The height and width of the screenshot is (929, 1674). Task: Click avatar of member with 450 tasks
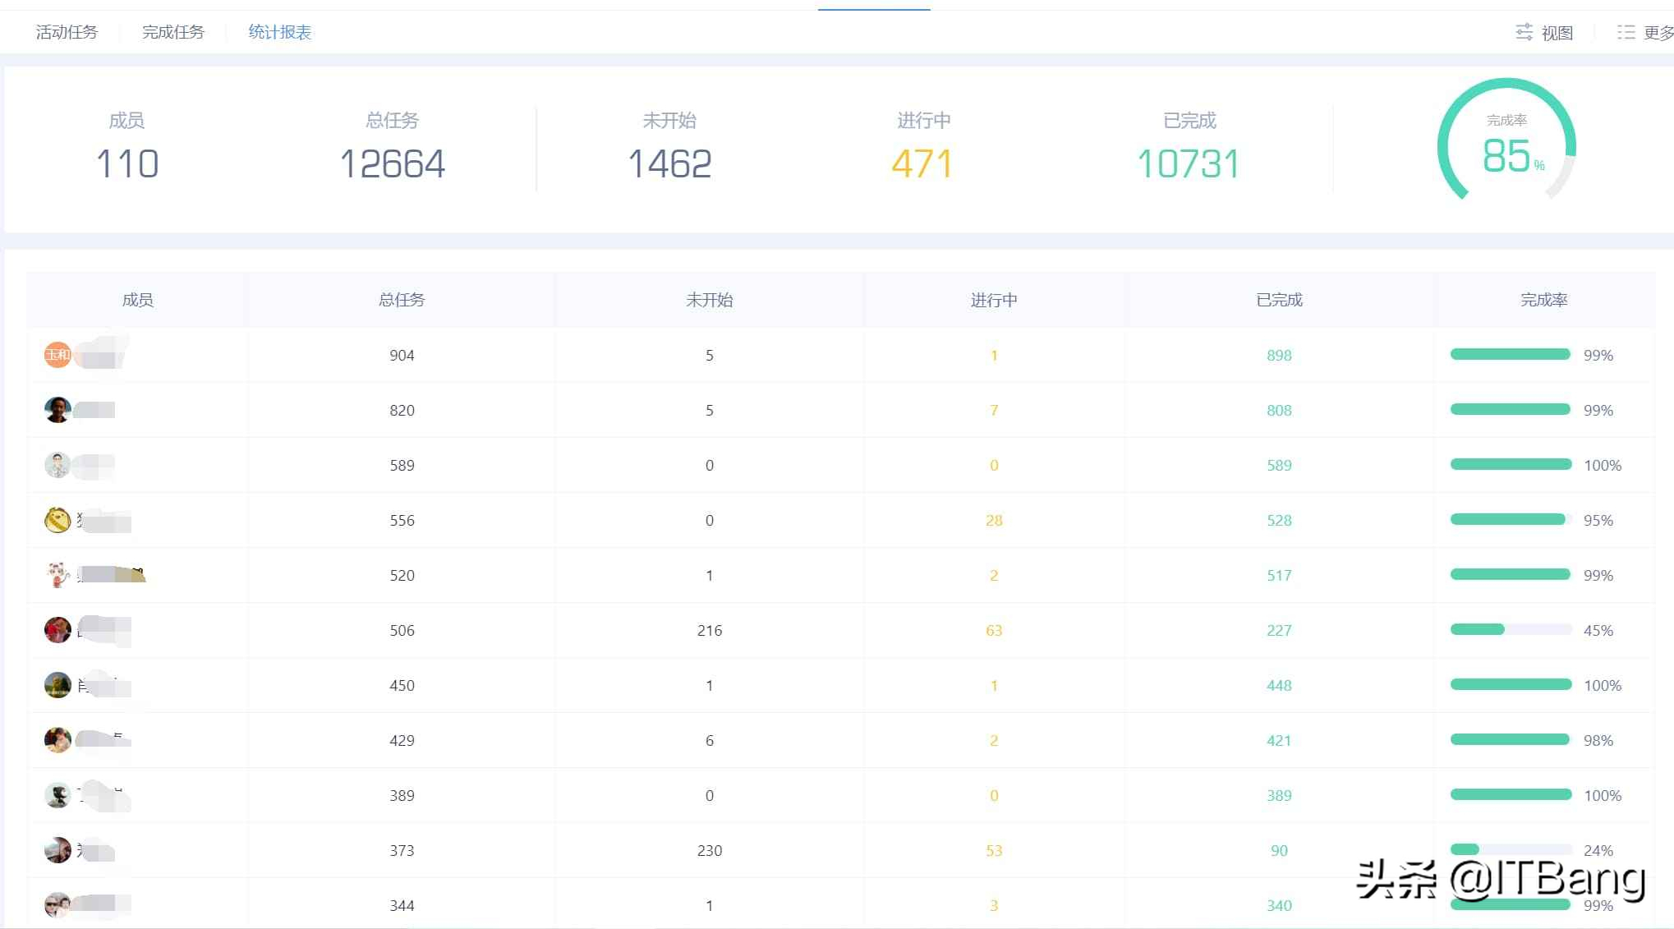[57, 685]
